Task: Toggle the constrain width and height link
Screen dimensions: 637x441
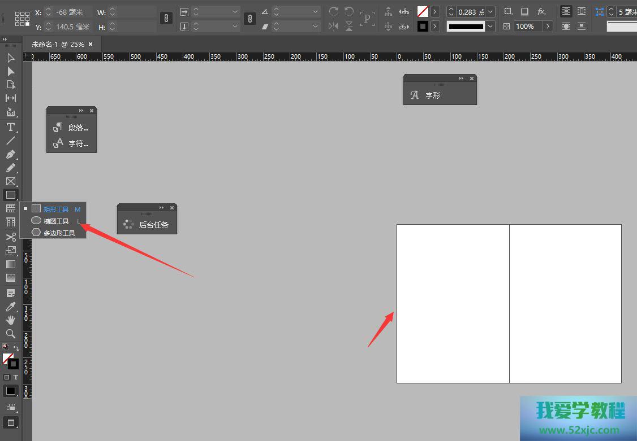Action: pyautogui.click(x=166, y=19)
